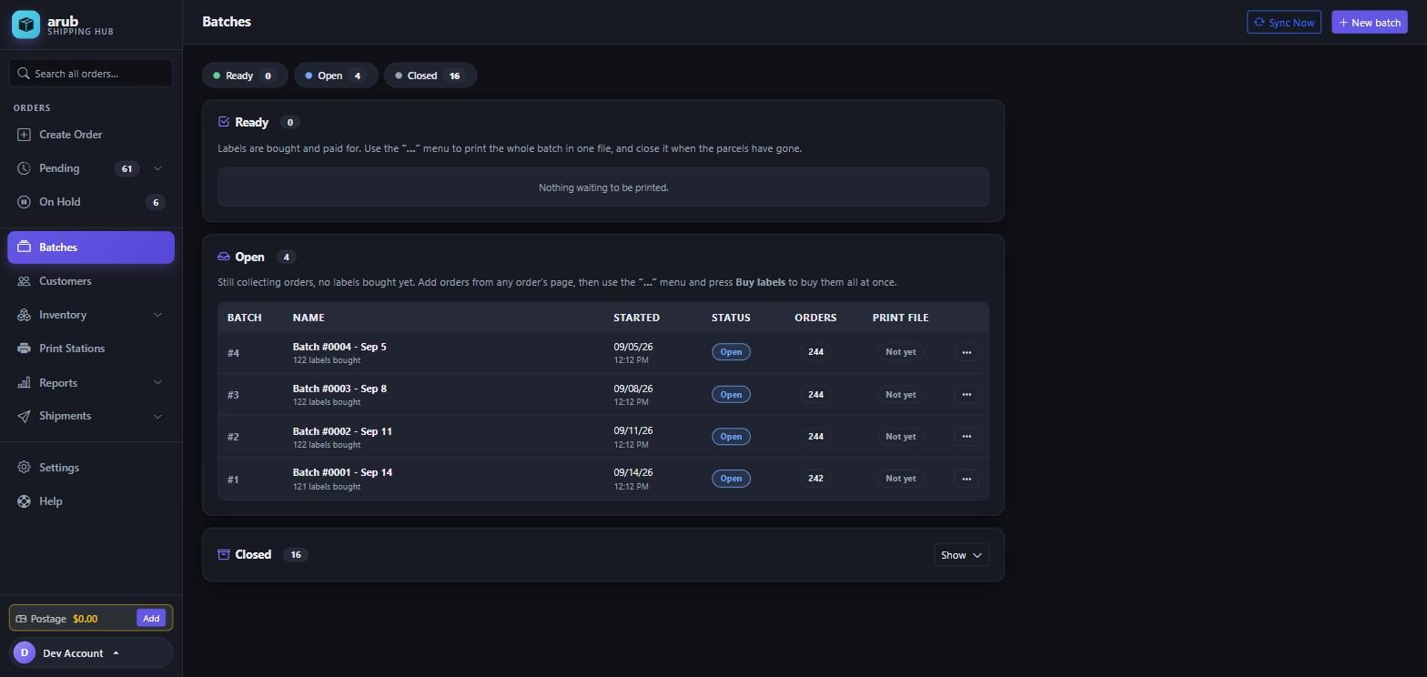Click the Add postage button
The image size is (1427, 677).
[x=151, y=619]
